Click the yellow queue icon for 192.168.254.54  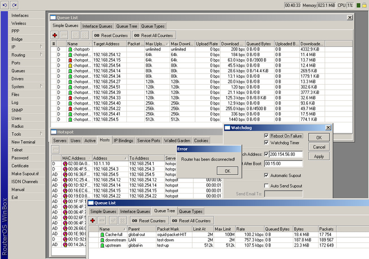tap(70, 65)
